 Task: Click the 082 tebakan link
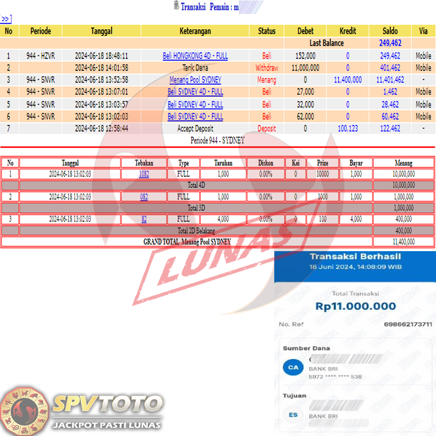tap(144, 197)
